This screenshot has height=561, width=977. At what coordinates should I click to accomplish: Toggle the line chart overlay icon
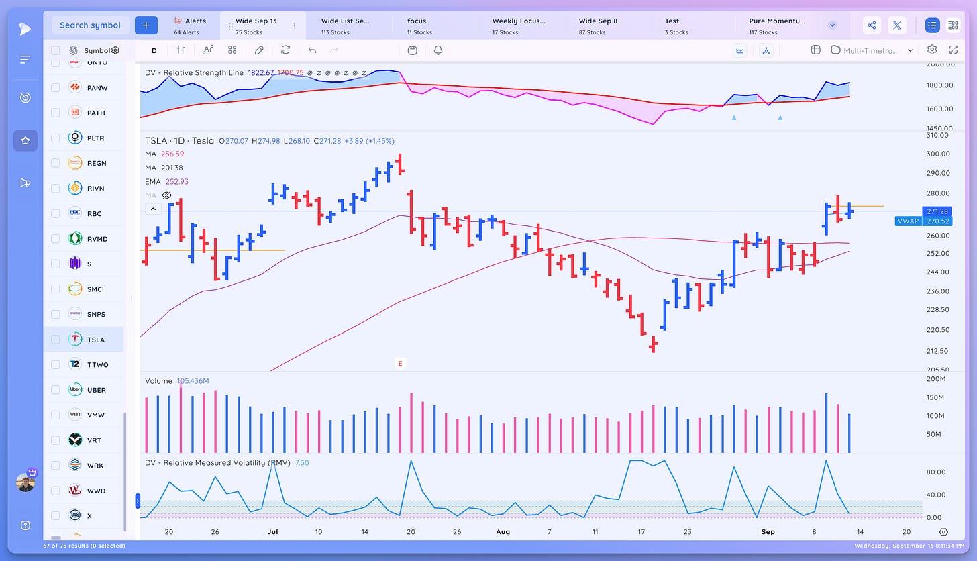(740, 50)
